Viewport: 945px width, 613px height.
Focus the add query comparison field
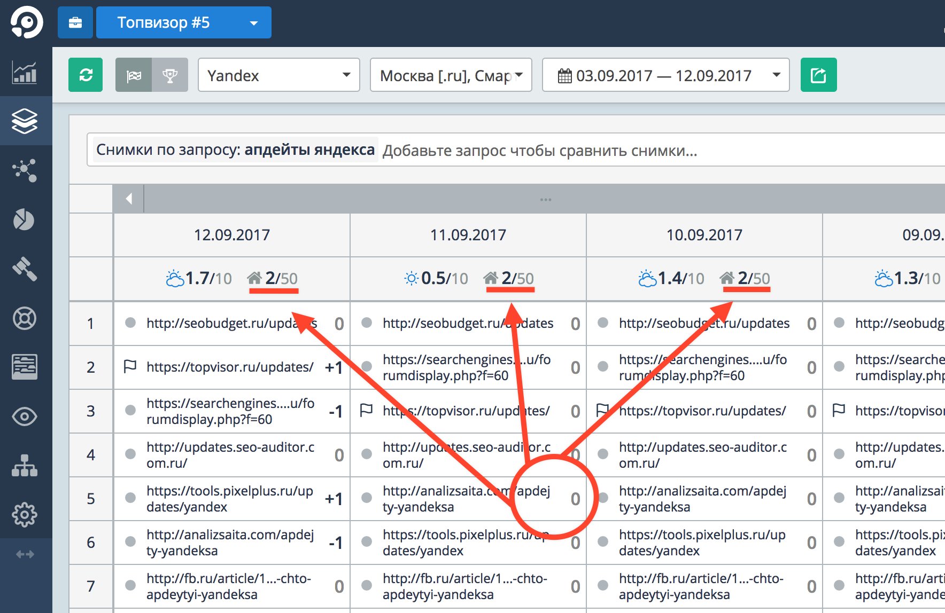[663, 151]
